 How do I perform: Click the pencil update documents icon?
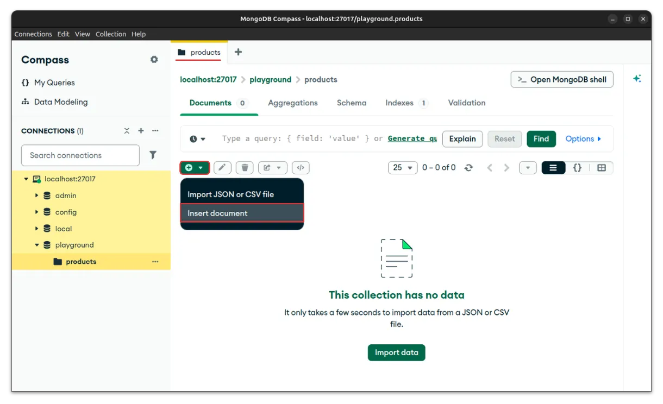(x=222, y=168)
